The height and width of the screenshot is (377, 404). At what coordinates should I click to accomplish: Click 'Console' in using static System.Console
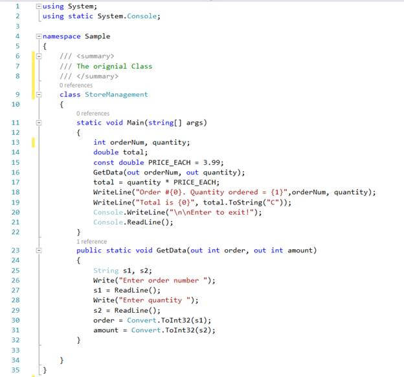(142, 16)
